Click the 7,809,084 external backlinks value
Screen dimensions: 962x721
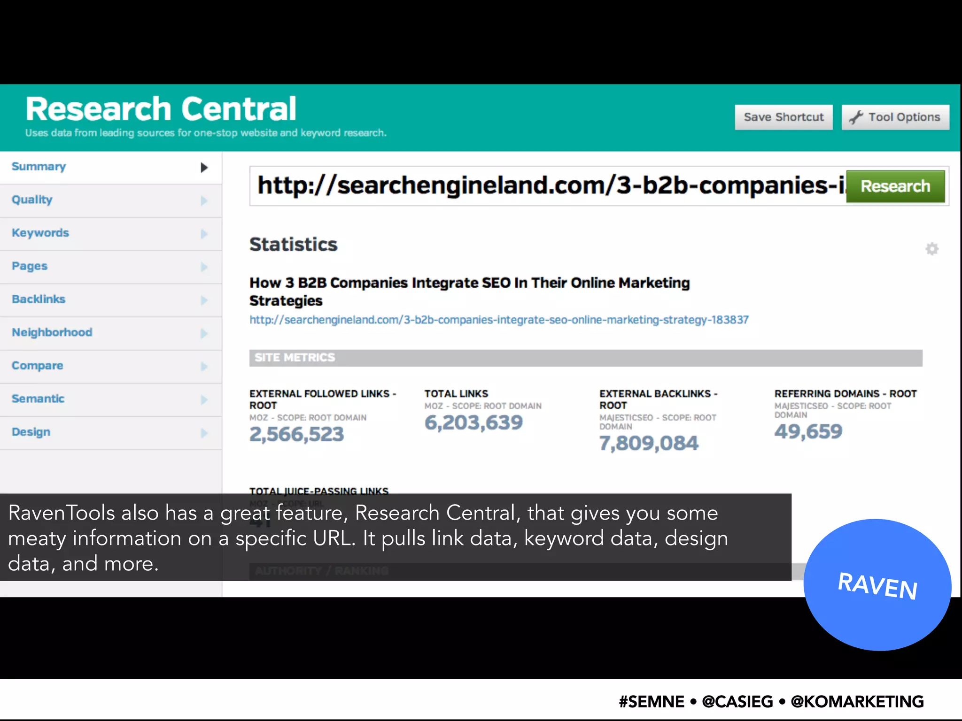649,443
